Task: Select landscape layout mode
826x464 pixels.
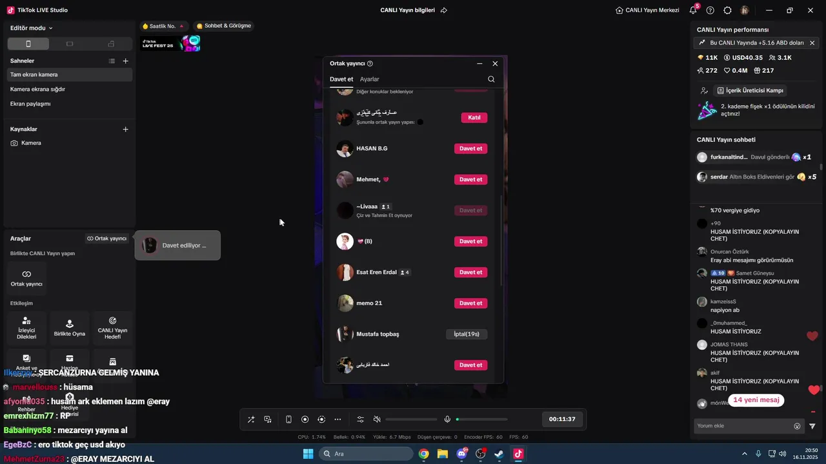Action: click(70, 44)
